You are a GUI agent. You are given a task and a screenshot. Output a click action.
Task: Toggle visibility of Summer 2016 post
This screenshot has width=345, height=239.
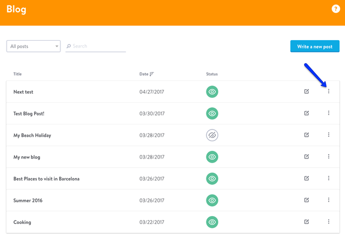212,200
